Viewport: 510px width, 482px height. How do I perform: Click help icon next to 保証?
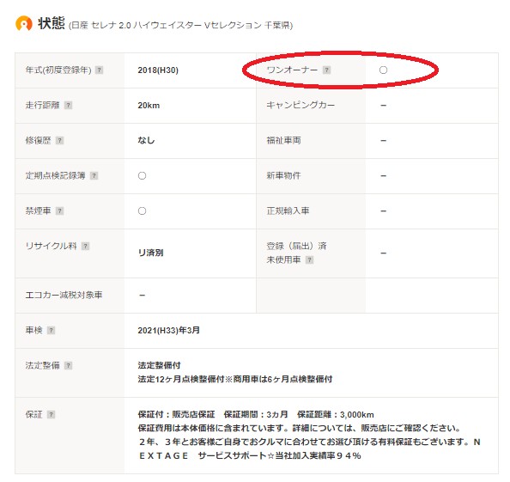click(x=51, y=414)
